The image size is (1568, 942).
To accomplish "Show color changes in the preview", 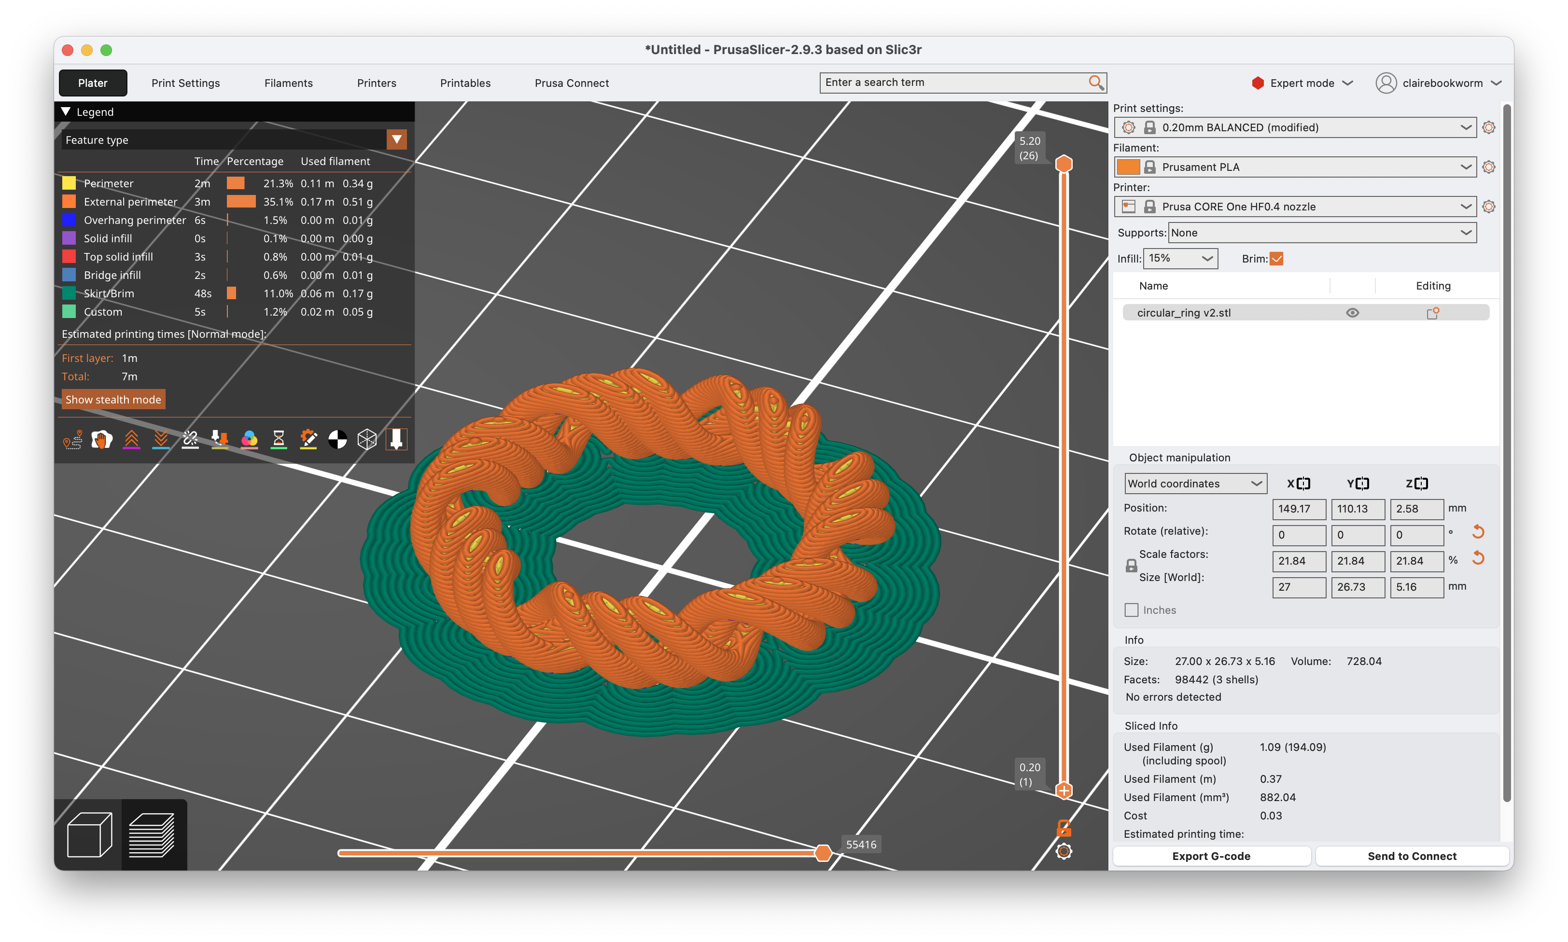I will click(x=249, y=439).
